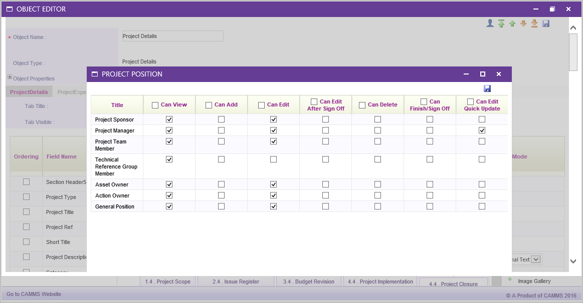The height and width of the screenshot is (303, 583).
Task: Click the orange move-down arrow icon
Action: coord(523,23)
